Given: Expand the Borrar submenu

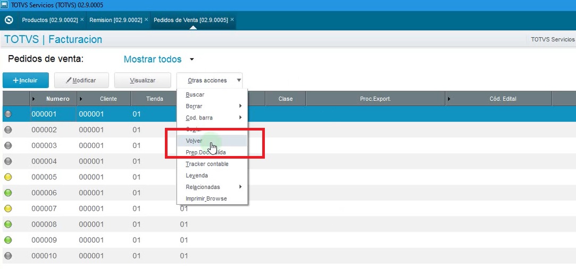Looking at the screenshot, I should (x=240, y=106).
